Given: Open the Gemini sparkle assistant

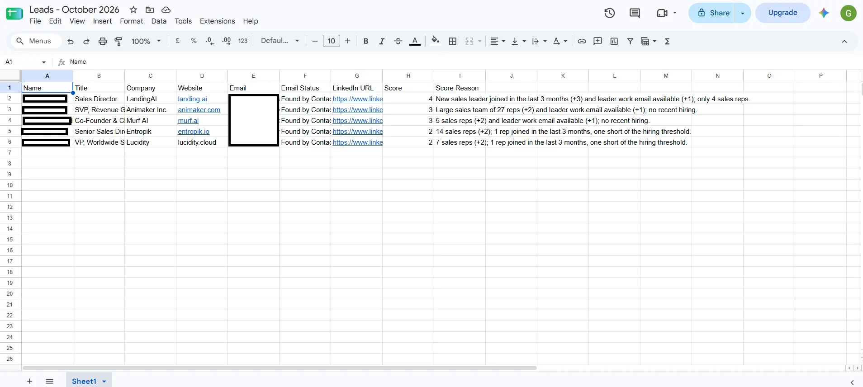Looking at the screenshot, I should point(824,13).
